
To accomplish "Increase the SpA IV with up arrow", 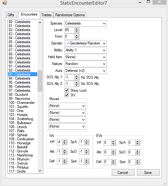I will (x=87, y=141).
